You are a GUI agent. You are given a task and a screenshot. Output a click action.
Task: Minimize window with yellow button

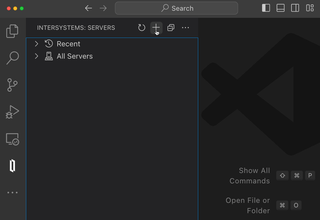pyautogui.click(x=15, y=8)
